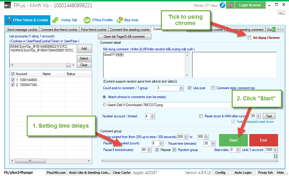Viewport: 289px width, 176px height.
Task: Click the attached photo file path field
Action: pos(167,105)
